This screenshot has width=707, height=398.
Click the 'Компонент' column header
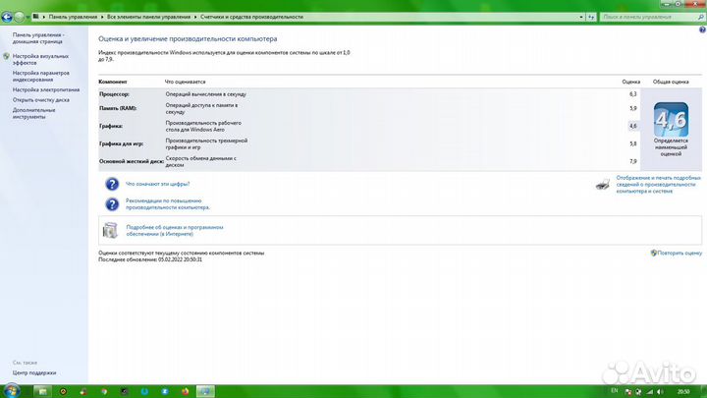tap(113, 83)
